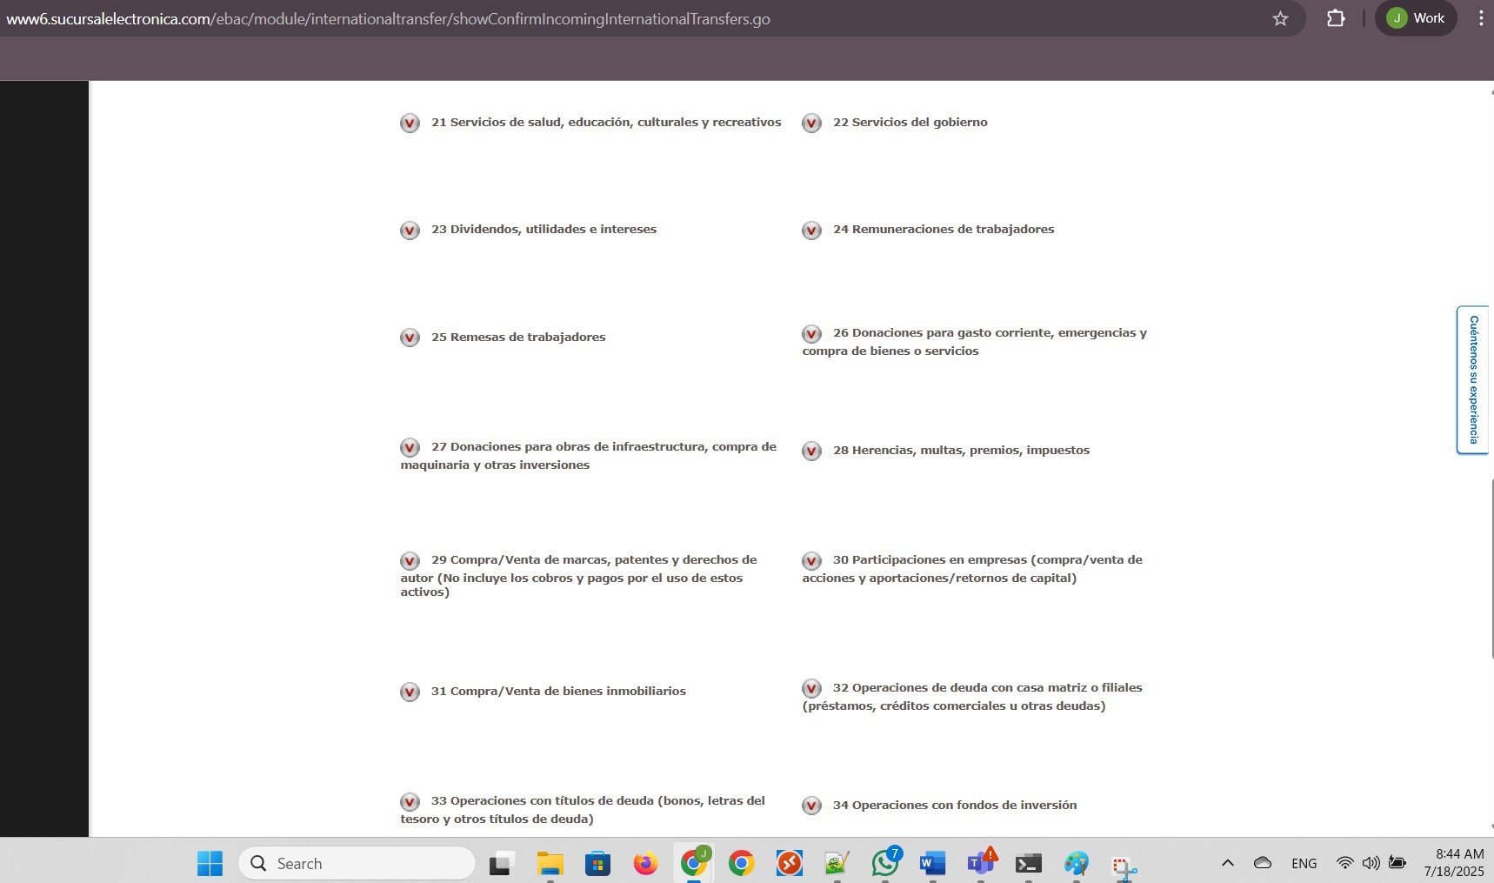Open the OneDrive cloud tray icon
This screenshot has height=883, width=1494.
pos(1263,863)
